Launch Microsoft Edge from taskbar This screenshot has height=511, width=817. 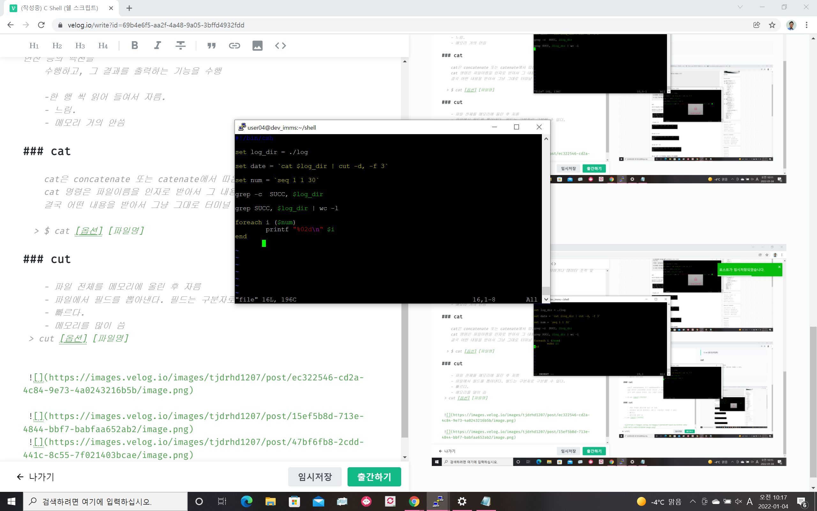point(246,501)
